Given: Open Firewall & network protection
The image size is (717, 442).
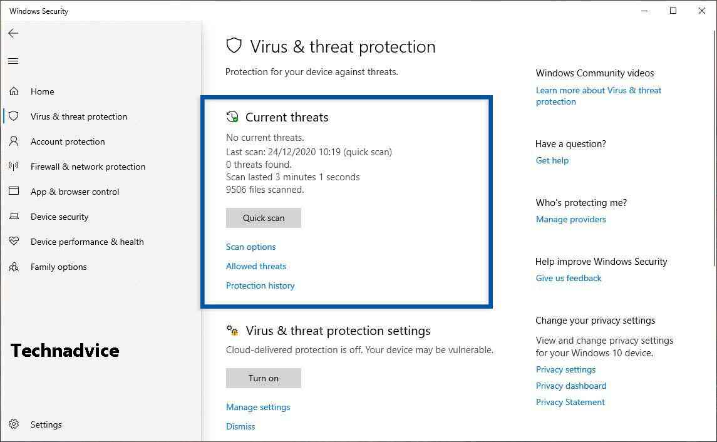Looking at the screenshot, I should point(88,167).
